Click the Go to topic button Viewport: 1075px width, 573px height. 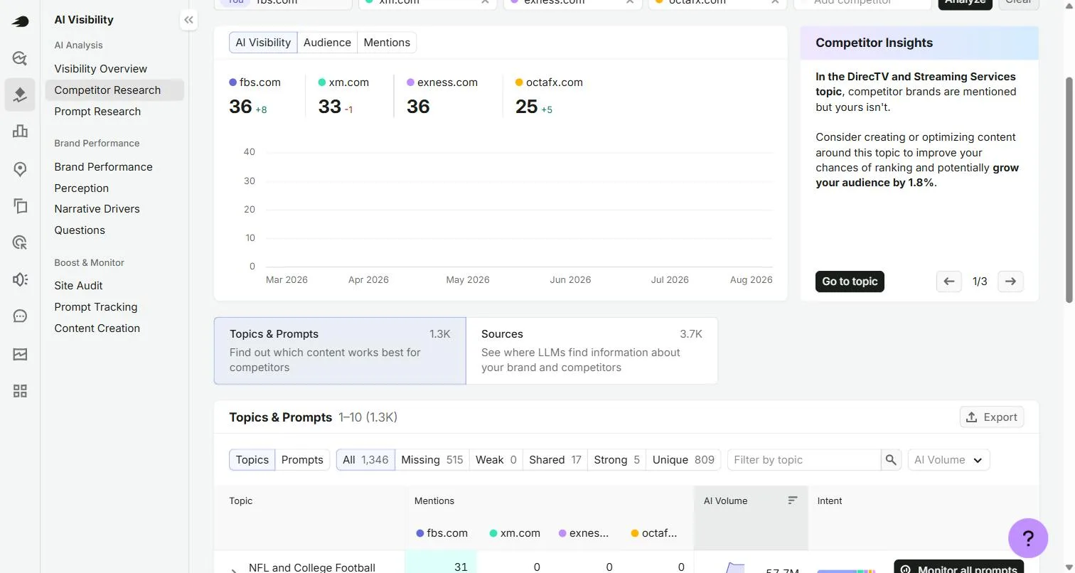pos(850,282)
